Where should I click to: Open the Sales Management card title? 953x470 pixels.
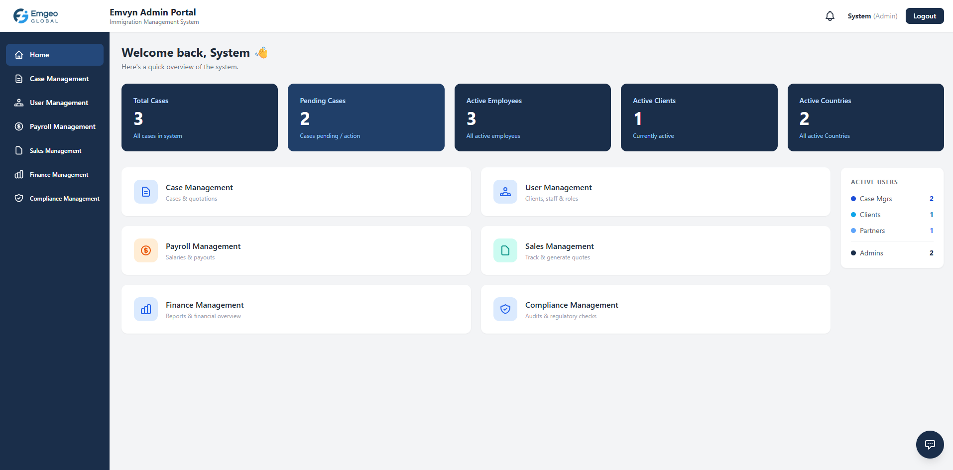[x=559, y=246]
